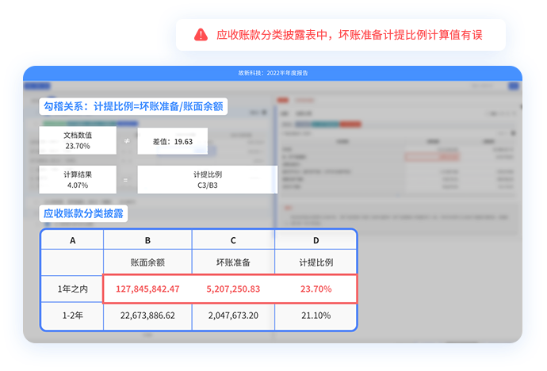Select column header C in the table
547x371 pixels.
pos(233,240)
